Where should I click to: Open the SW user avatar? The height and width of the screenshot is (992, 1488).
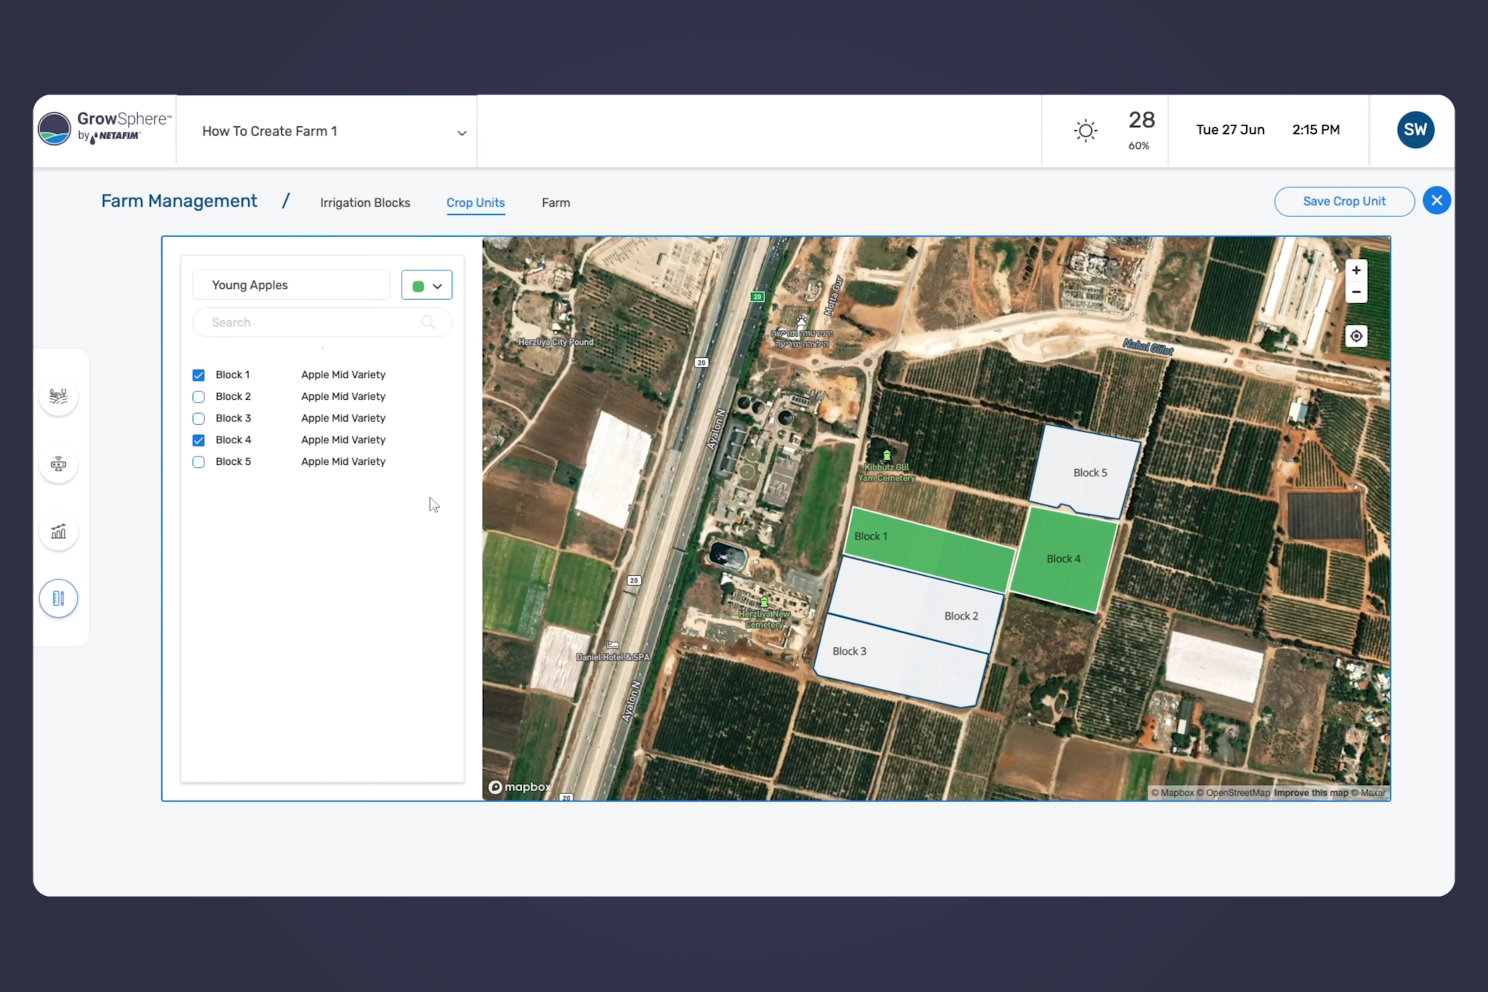1415,130
